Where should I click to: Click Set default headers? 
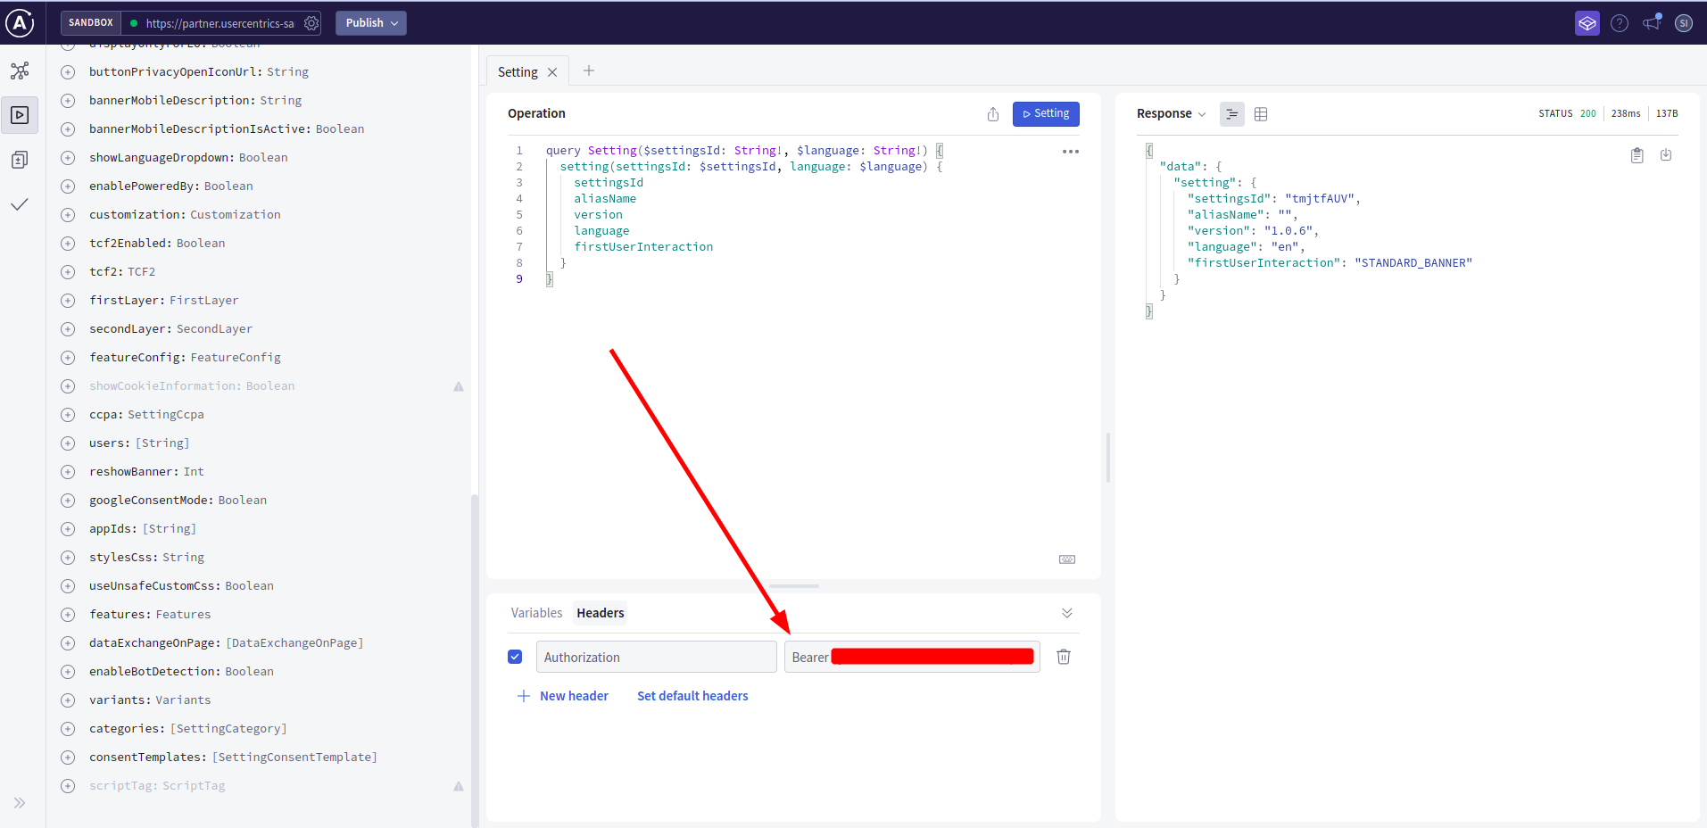(692, 696)
